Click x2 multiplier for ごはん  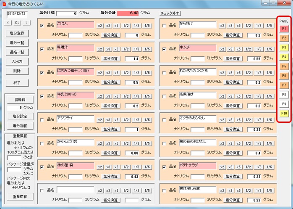pyautogui.click(x=100, y=26)
